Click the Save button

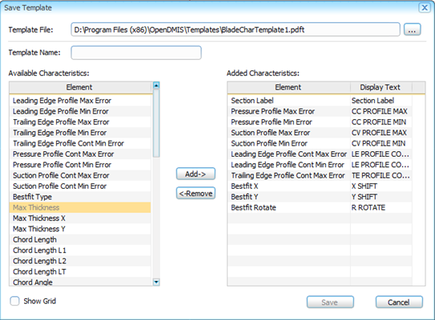330,302
